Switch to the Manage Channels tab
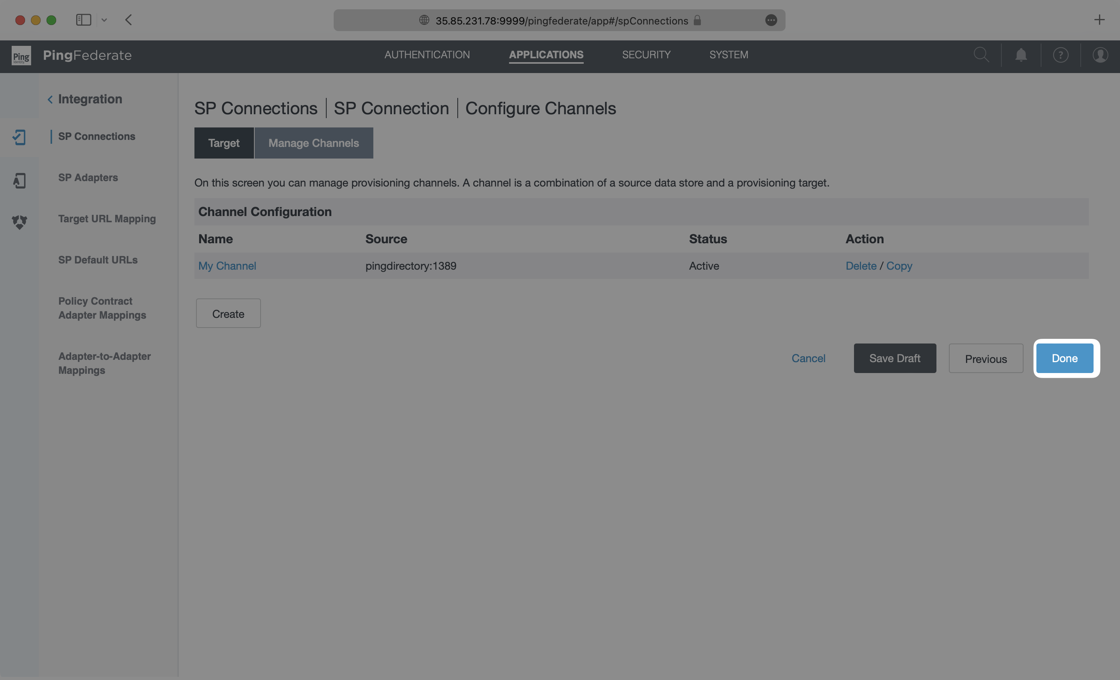The width and height of the screenshot is (1120, 680). tap(313, 143)
